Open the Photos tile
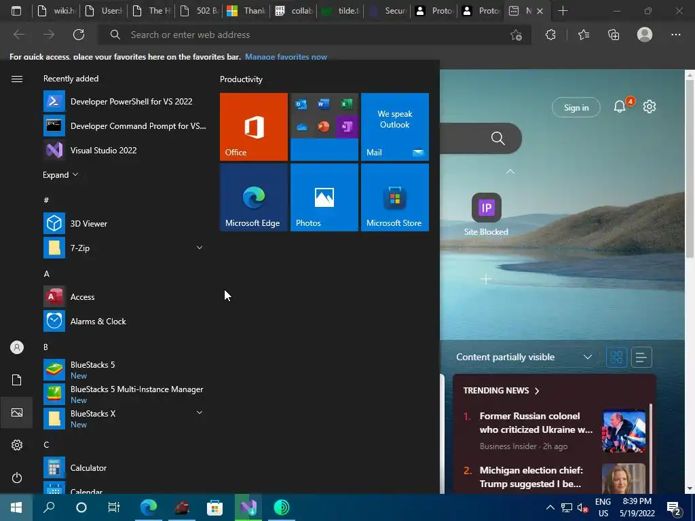Image resolution: width=695 pixels, height=521 pixels. (x=324, y=197)
